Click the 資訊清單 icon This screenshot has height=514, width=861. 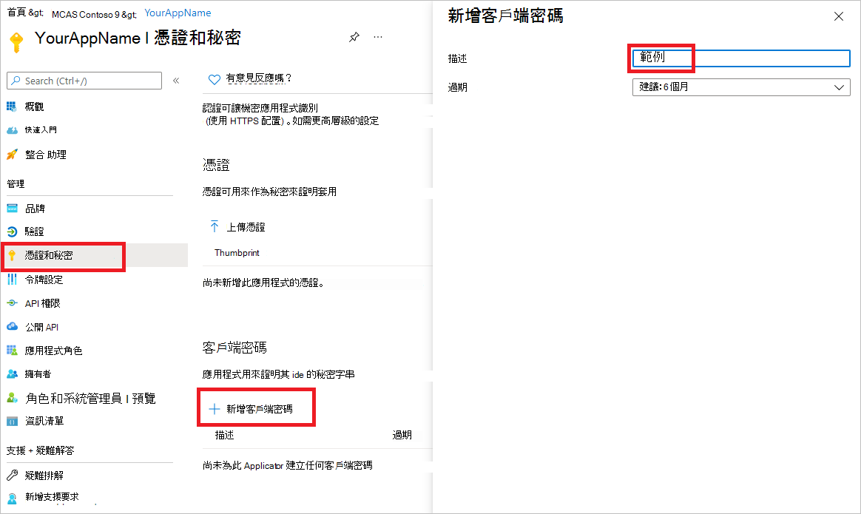(12, 422)
